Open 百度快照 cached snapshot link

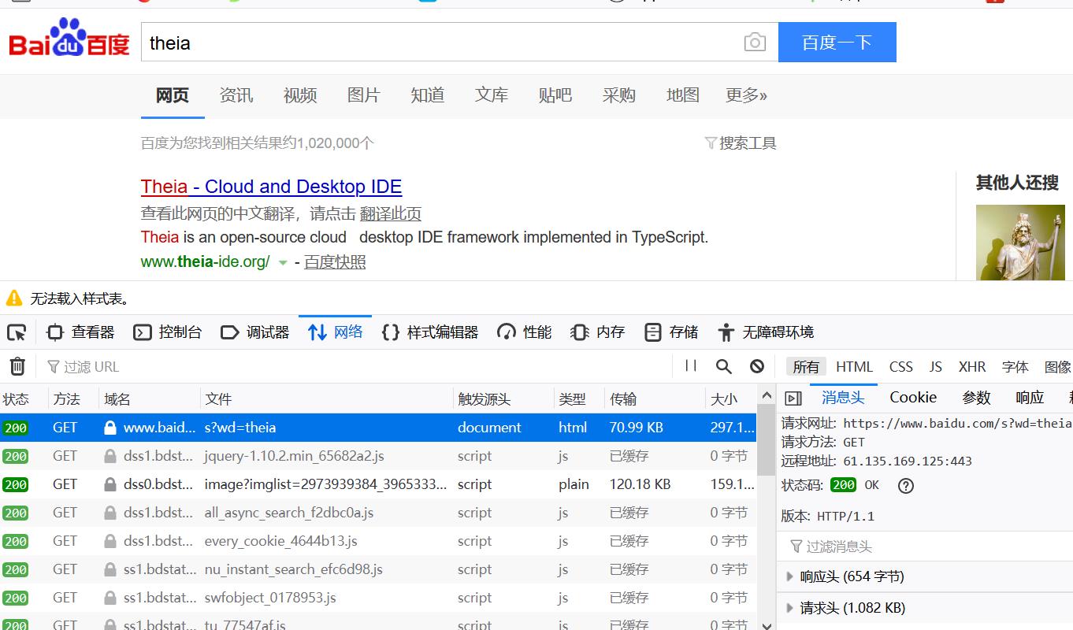(335, 262)
